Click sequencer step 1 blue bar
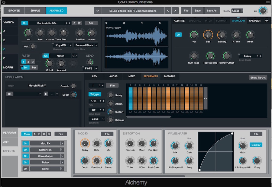Image resolution: width=272 pixels, height=187 pixels. pyautogui.click(x=131, y=98)
